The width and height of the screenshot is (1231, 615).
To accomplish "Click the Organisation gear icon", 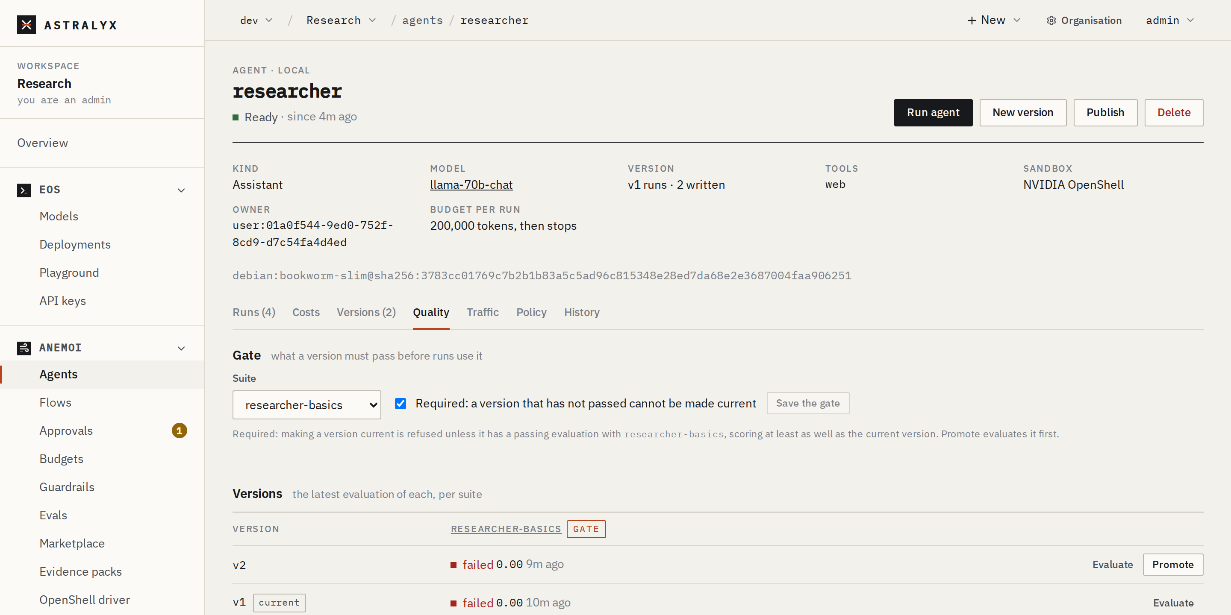I will click(x=1051, y=20).
